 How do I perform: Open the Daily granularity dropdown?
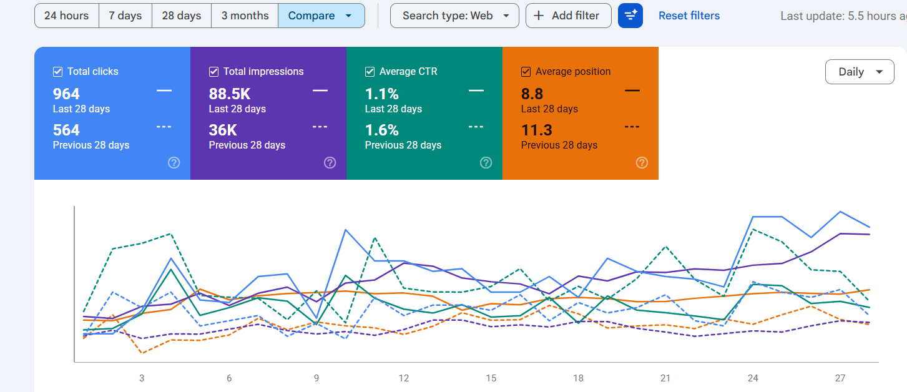tap(860, 72)
